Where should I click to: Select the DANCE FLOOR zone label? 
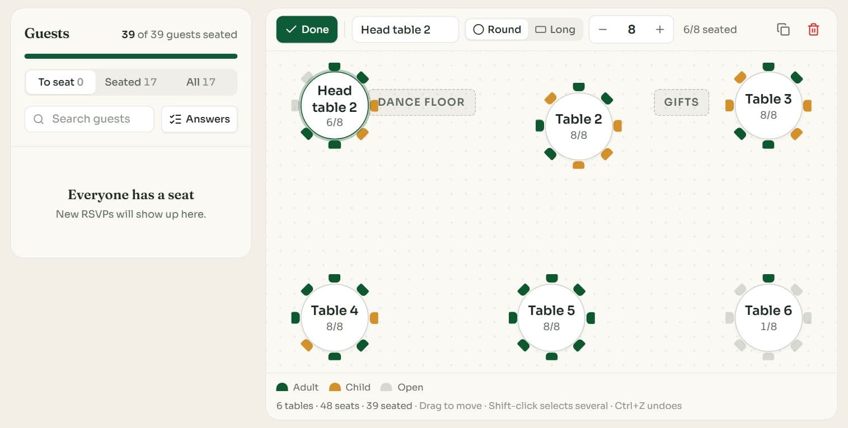point(421,102)
